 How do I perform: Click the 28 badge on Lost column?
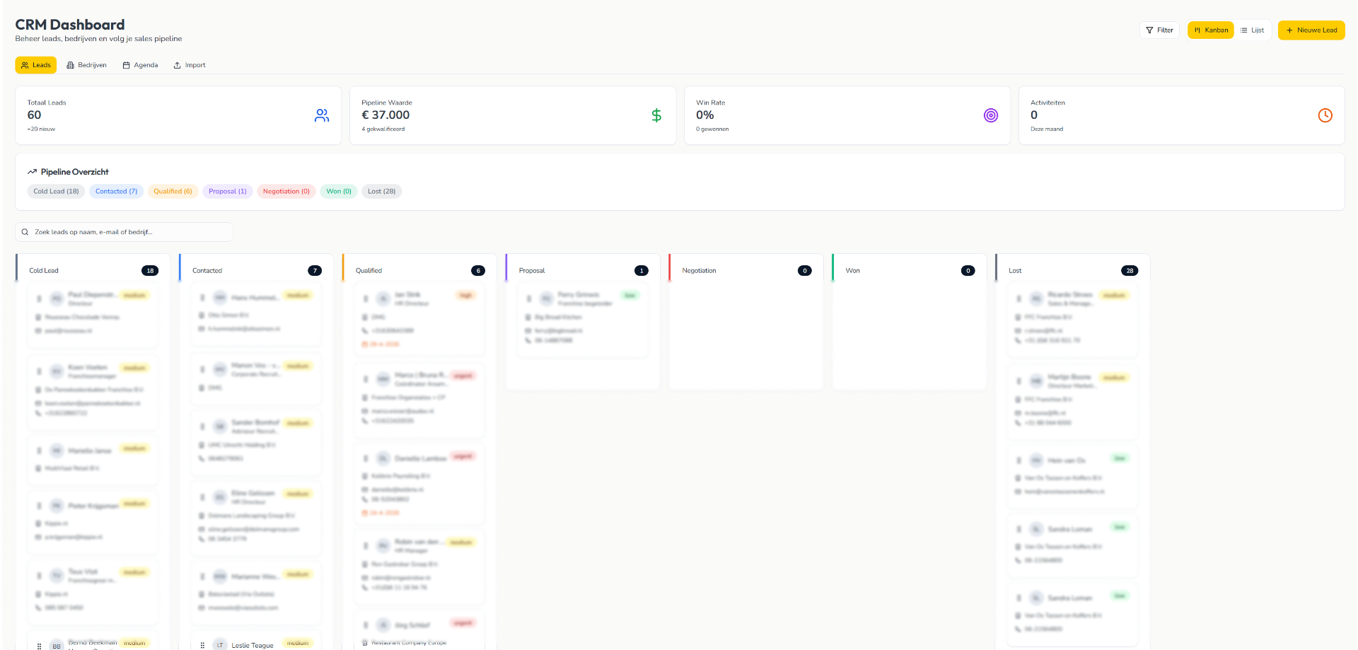click(1130, 271)
